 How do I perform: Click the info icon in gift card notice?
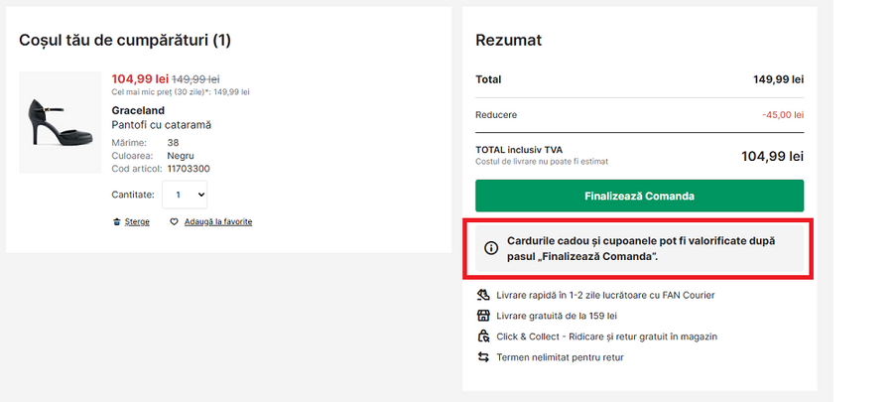[491, 248]
